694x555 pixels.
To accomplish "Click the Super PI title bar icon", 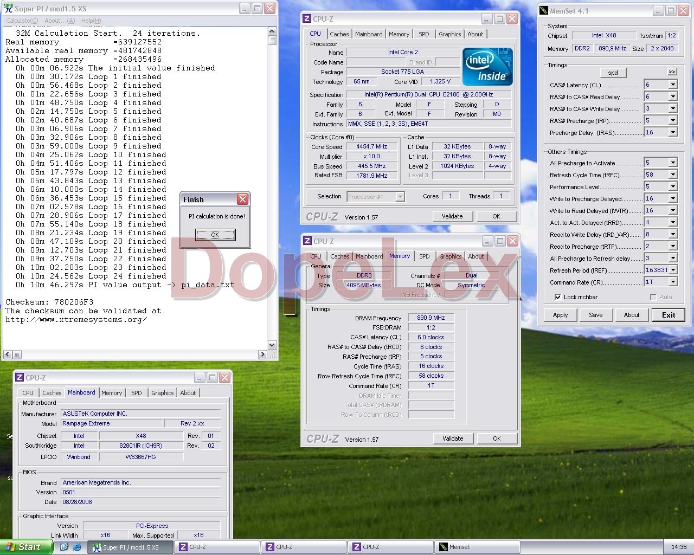I will pos(9,9).
